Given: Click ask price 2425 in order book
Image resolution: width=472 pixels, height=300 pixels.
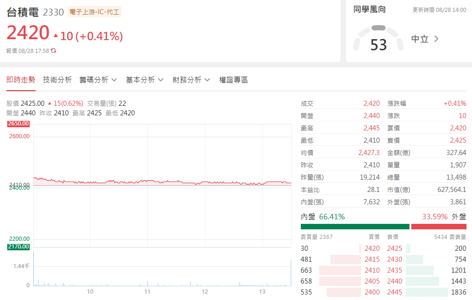Looking at the screenshot, I should tap(395, 248).
